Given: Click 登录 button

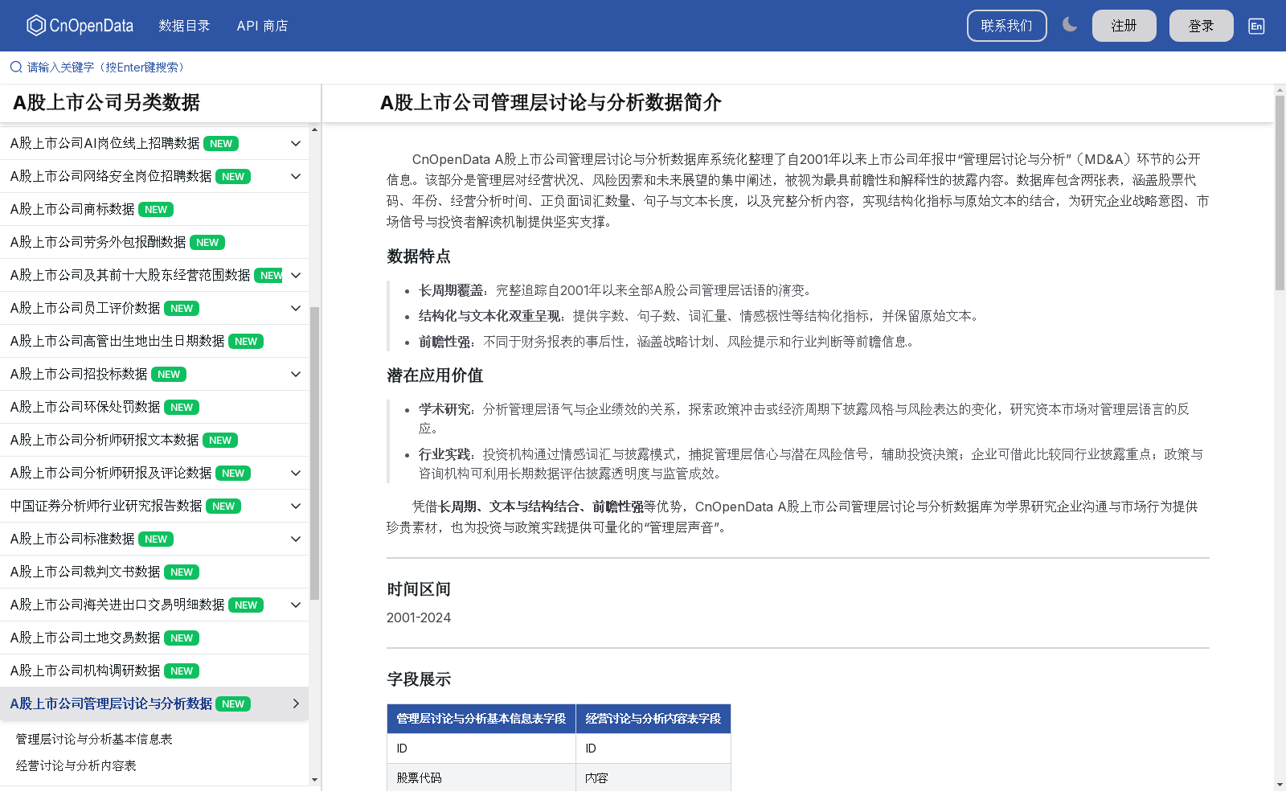Looking at the screenshot, I should (1201, 26).
